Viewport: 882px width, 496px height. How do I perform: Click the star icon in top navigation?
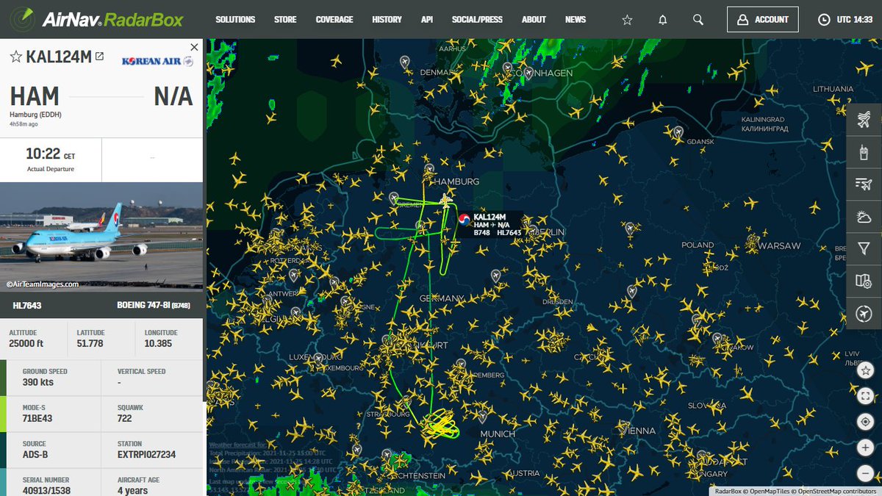[x=627, y=20]
